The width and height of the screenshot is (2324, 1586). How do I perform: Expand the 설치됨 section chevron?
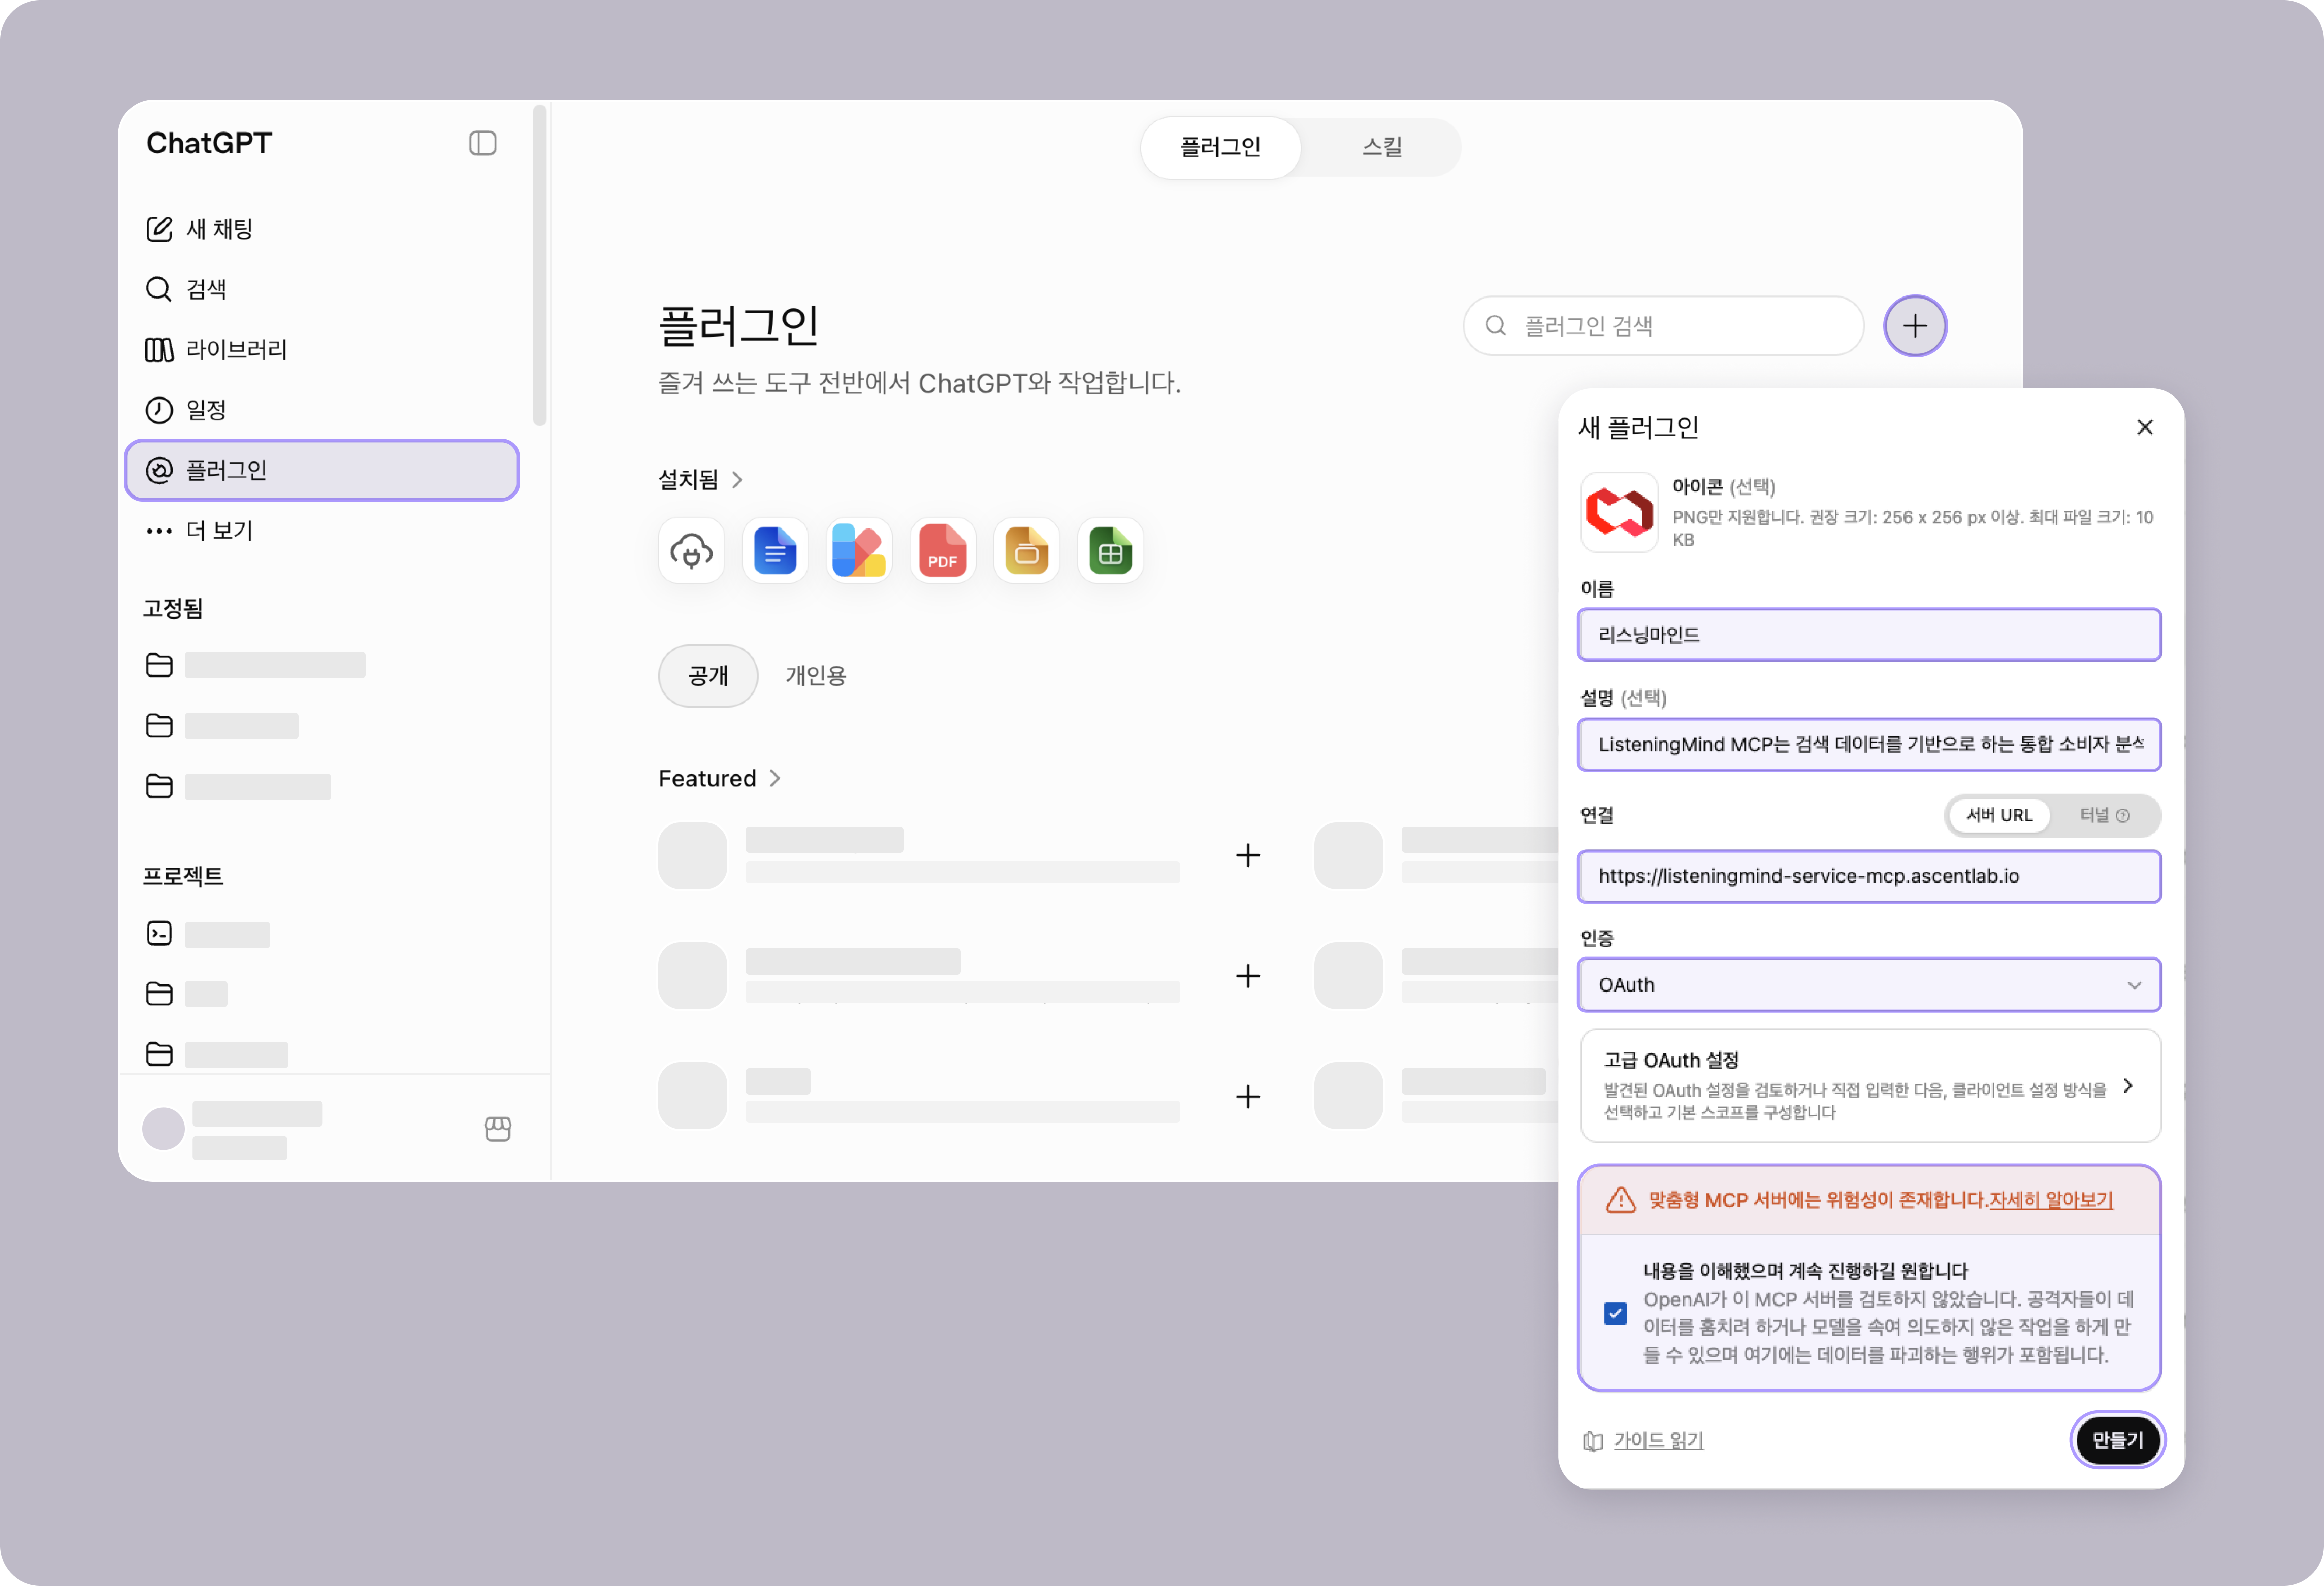(737, 480)
